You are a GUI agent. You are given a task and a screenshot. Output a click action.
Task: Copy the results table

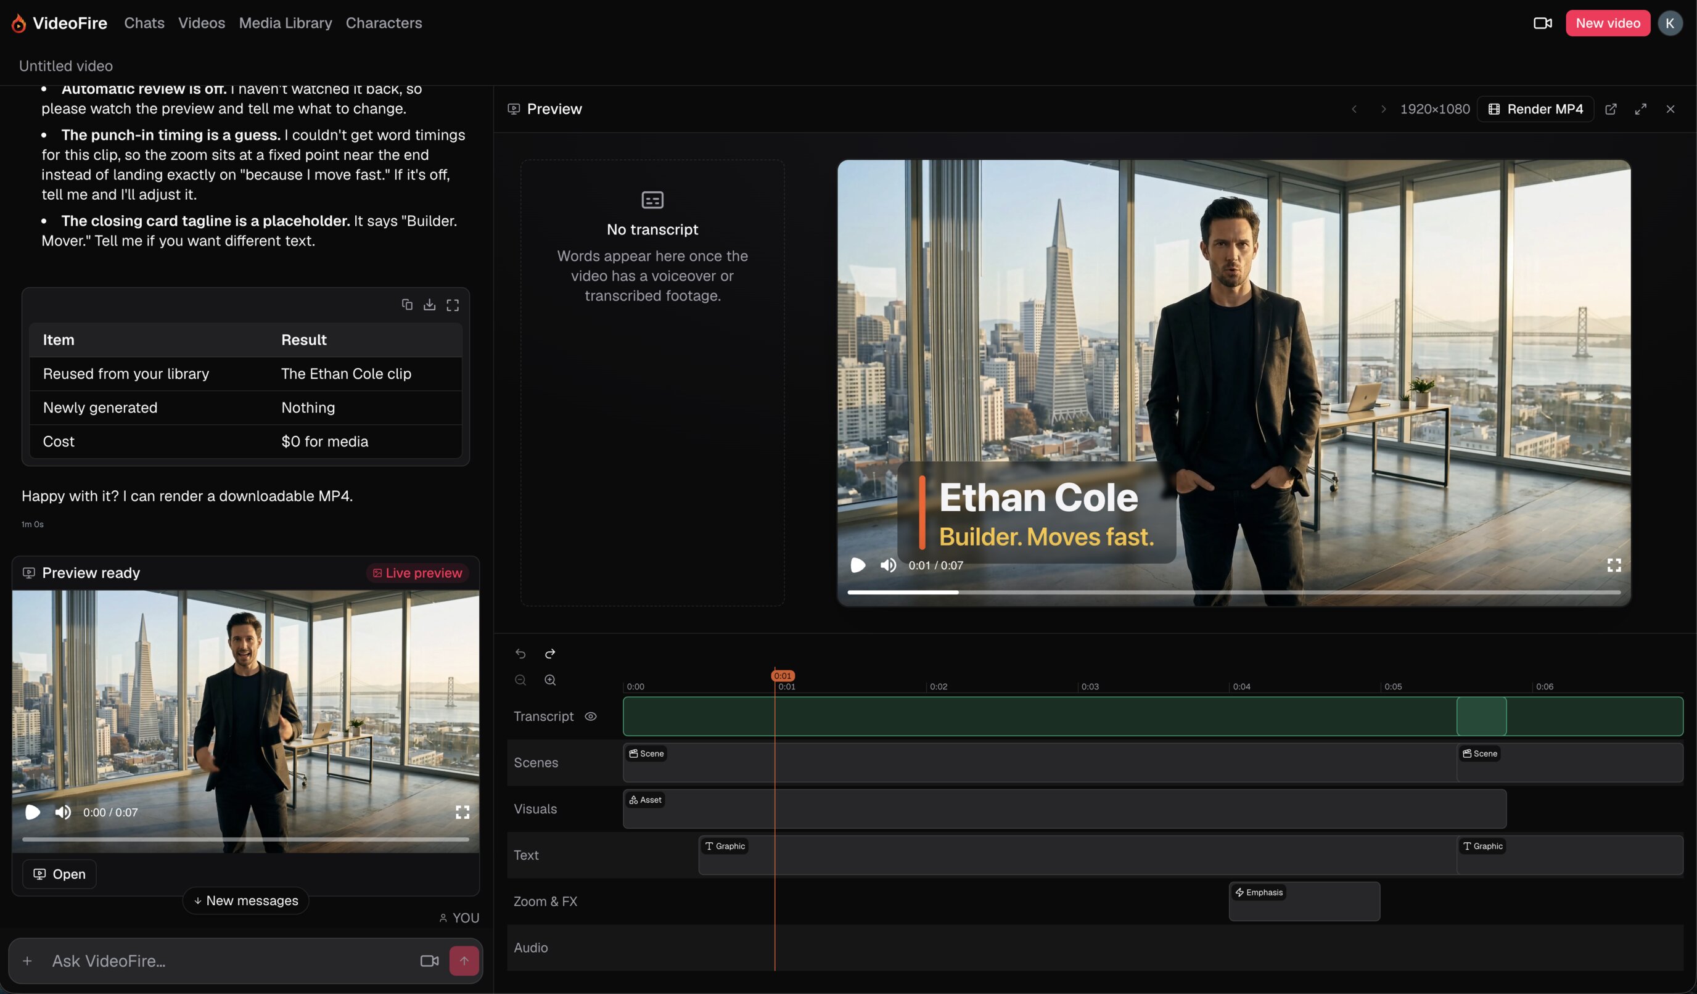pyautogui.click(x=407, y=305)
